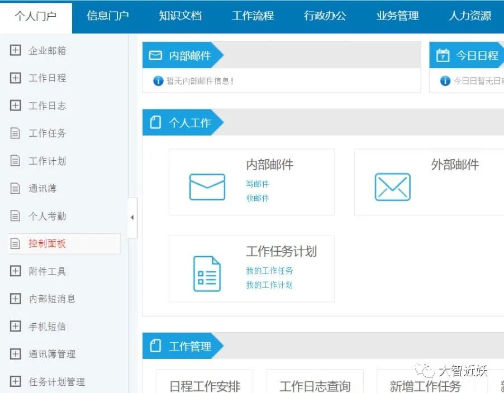504x393 pixels.
Task: Switch to the 人力资源 tab
Action: tap(470, 16)
